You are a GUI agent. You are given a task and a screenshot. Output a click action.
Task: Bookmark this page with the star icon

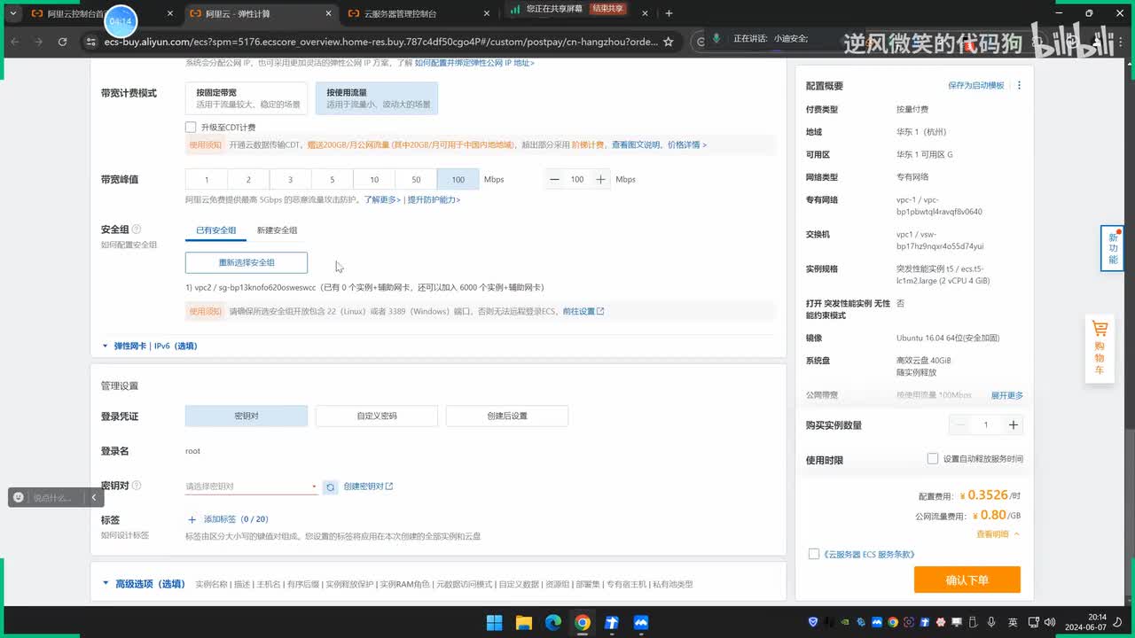coord(669,42)
